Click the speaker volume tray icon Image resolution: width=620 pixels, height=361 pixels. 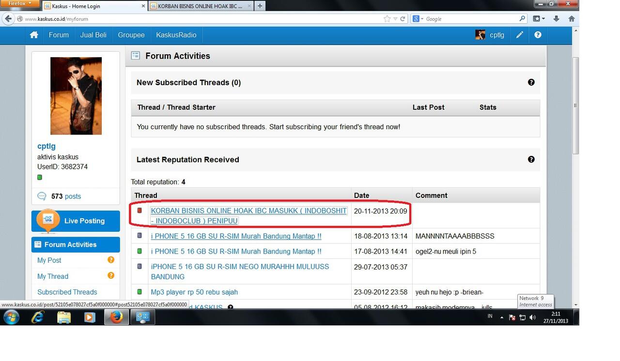(x=533, y=317)
